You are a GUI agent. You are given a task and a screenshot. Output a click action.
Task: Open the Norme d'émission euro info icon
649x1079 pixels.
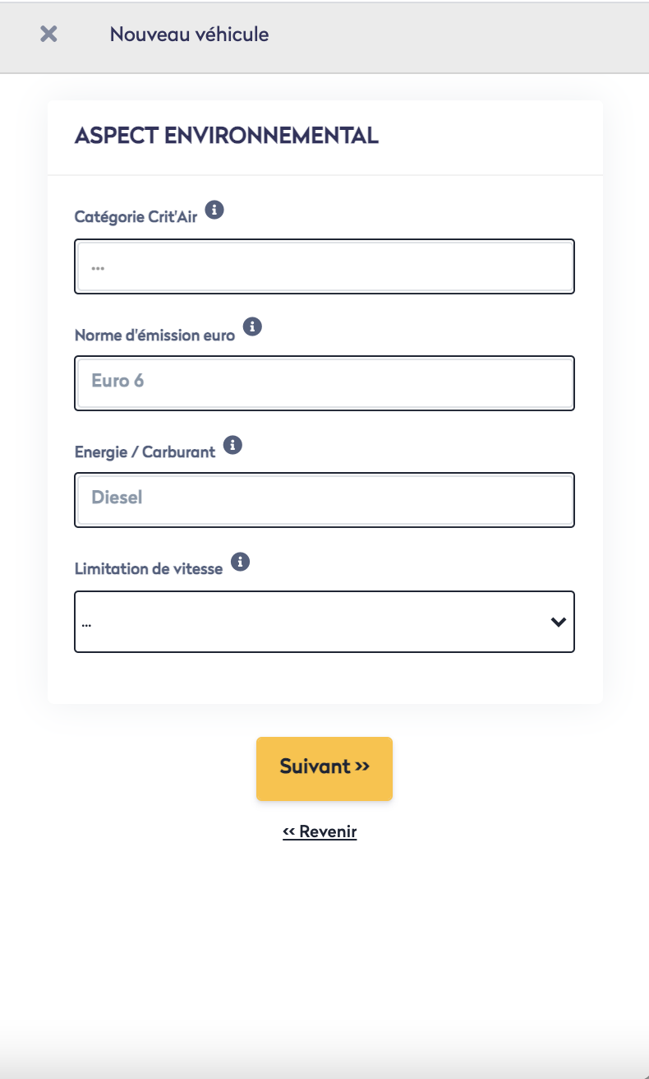253,326
